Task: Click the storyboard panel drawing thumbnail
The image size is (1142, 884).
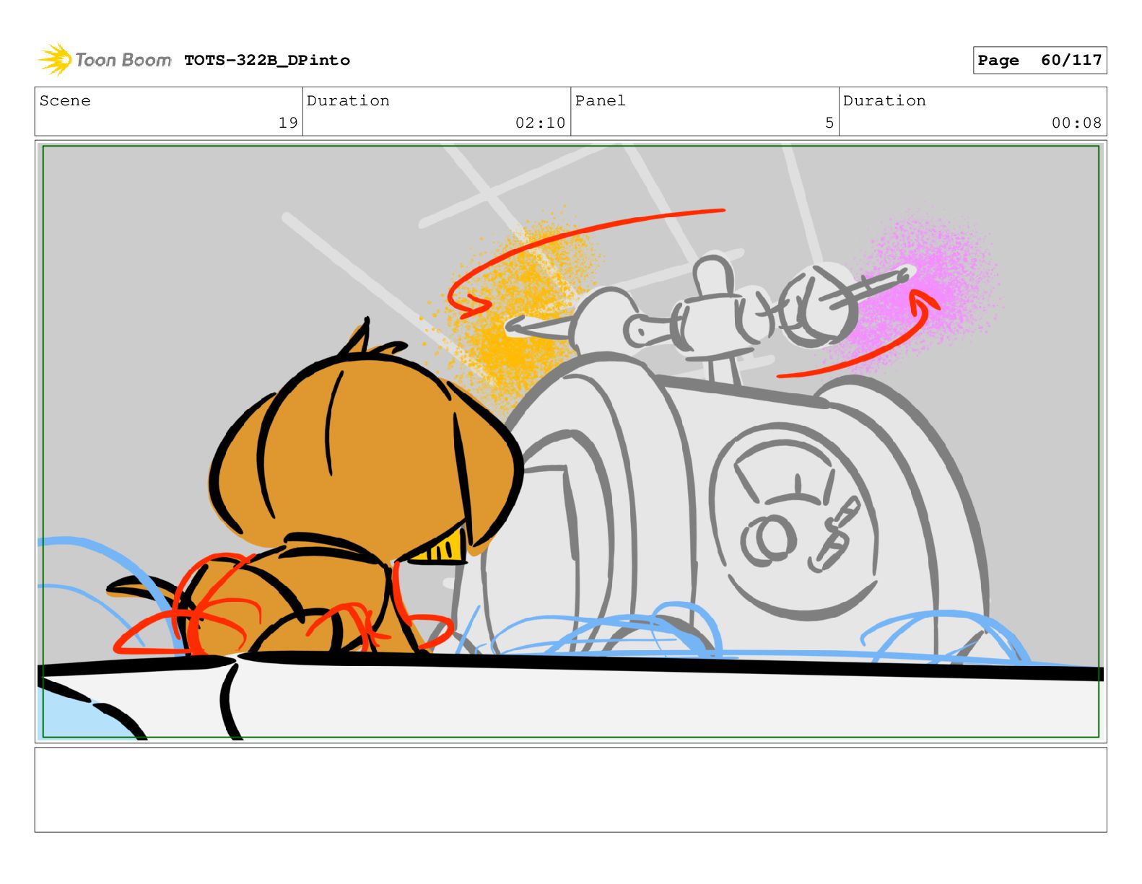Action: point(570,442)
